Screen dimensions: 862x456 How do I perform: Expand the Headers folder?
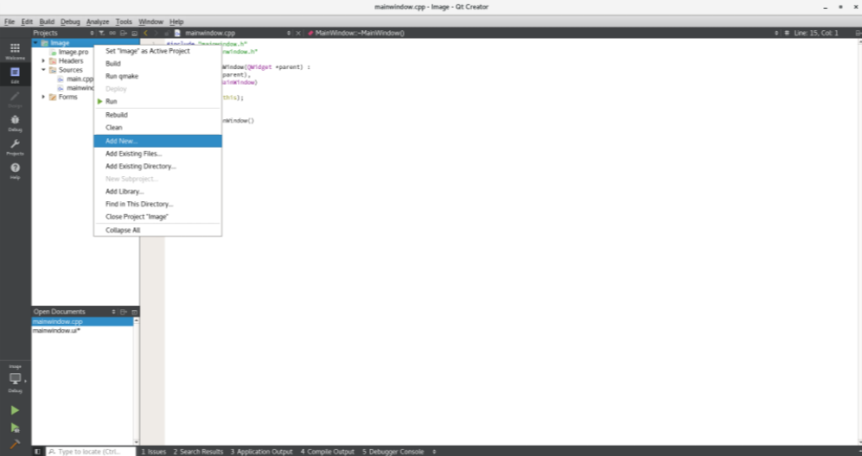point(43,61)
